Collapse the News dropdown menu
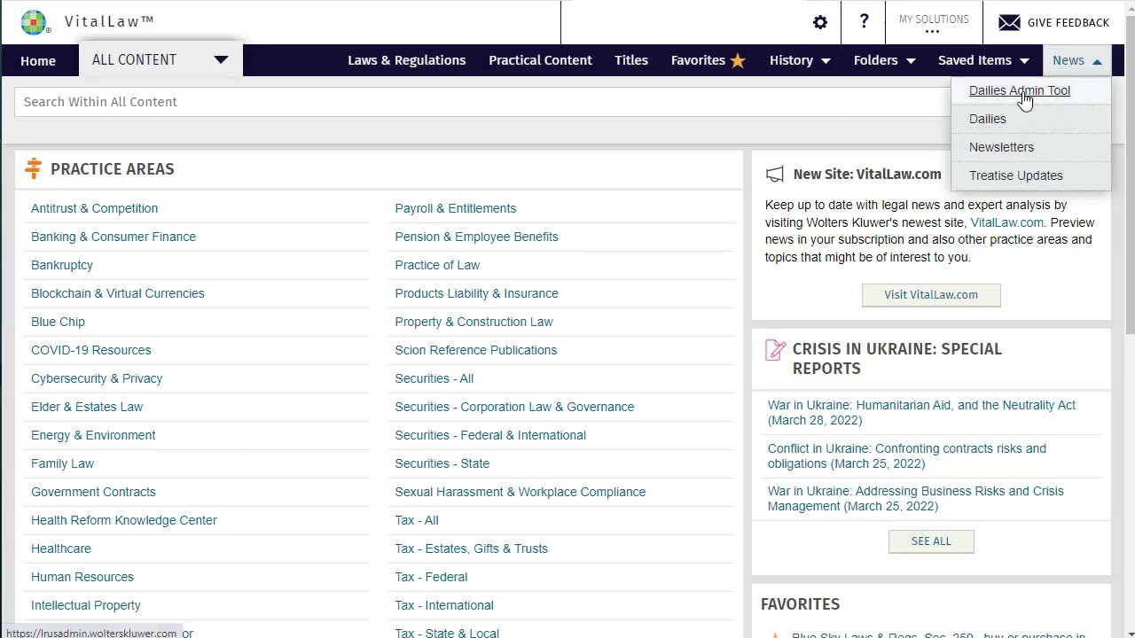The height and width of the screenshot is (638, 1135). coord(1077,60)
